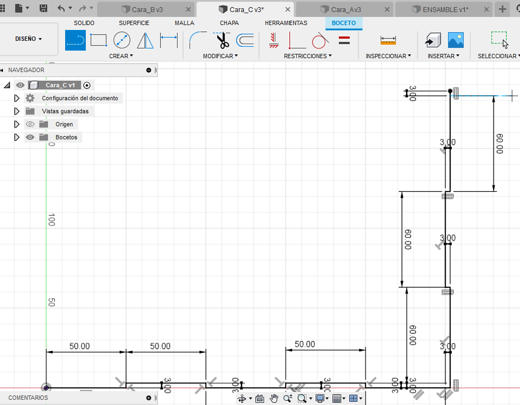Switch to the SOLIDO ribbon tab
520x405 pixels.
click(84, 23)
